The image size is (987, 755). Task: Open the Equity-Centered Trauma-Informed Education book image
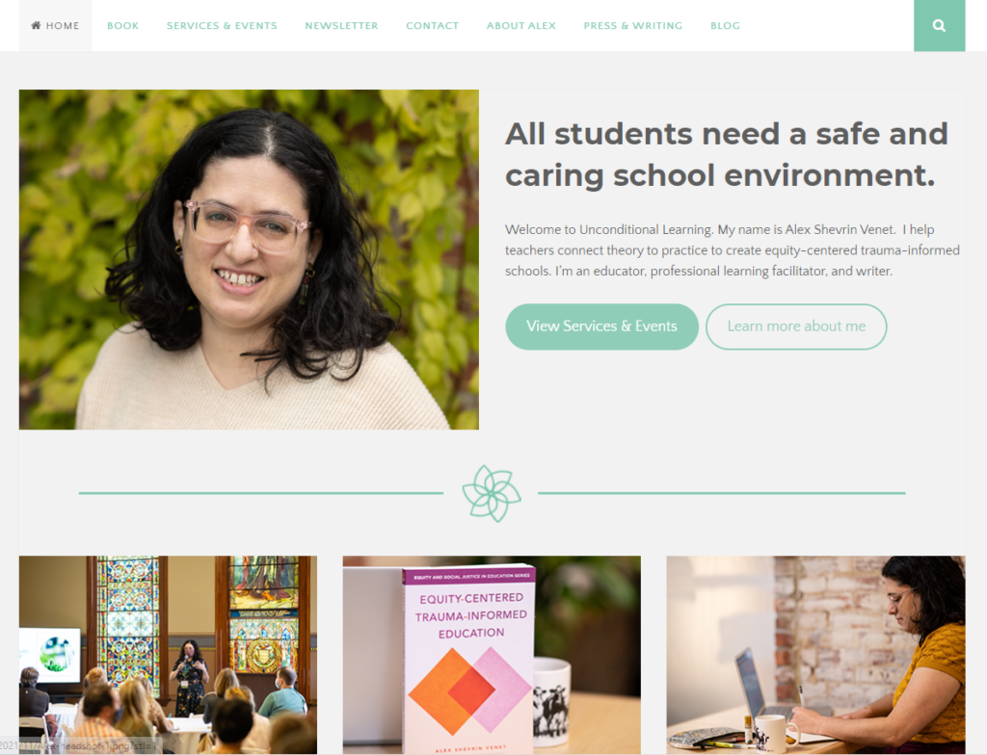[x=492, y=654]
